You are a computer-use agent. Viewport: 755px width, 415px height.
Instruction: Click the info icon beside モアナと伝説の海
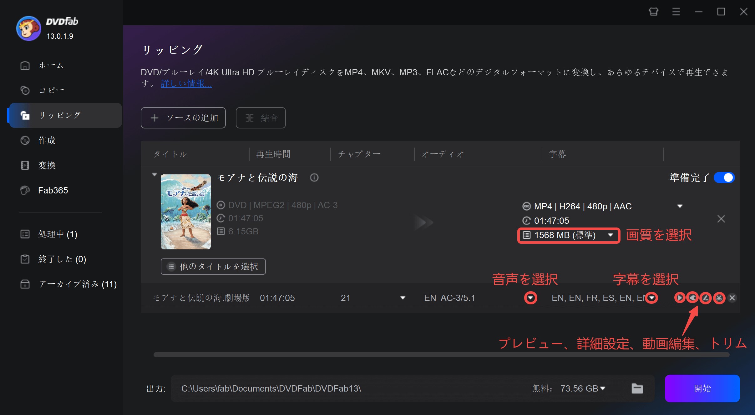tap(314, 178)
